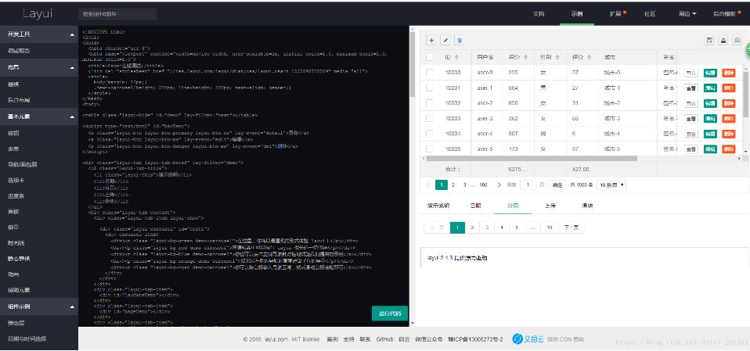Open the 周边 dropdown in top navigation
The width and height of the screenshot is (750, 351).
(x=687, y=14)
